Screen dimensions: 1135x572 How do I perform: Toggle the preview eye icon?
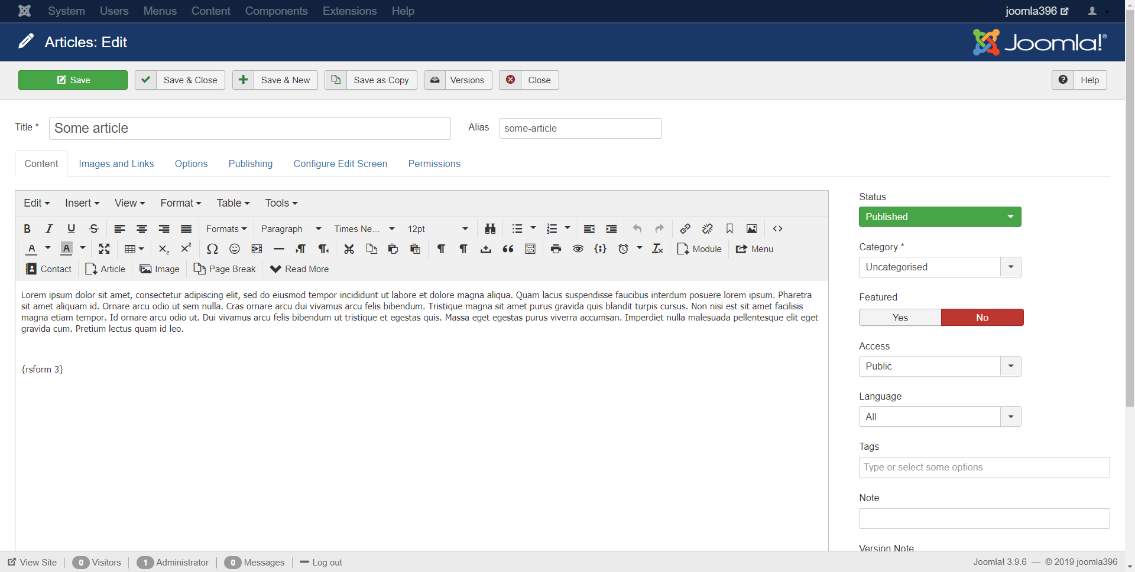pyautogui.click(x=578, y=249)
